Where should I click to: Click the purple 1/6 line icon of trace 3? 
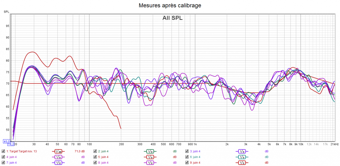(242, 151)
